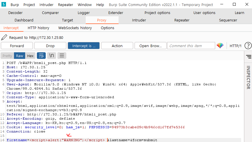
Task: Expand the INSPECTOR side panel
Action: (248, 77)
